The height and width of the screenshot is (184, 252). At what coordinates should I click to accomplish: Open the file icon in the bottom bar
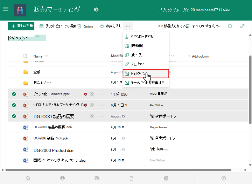click(132, 178)
